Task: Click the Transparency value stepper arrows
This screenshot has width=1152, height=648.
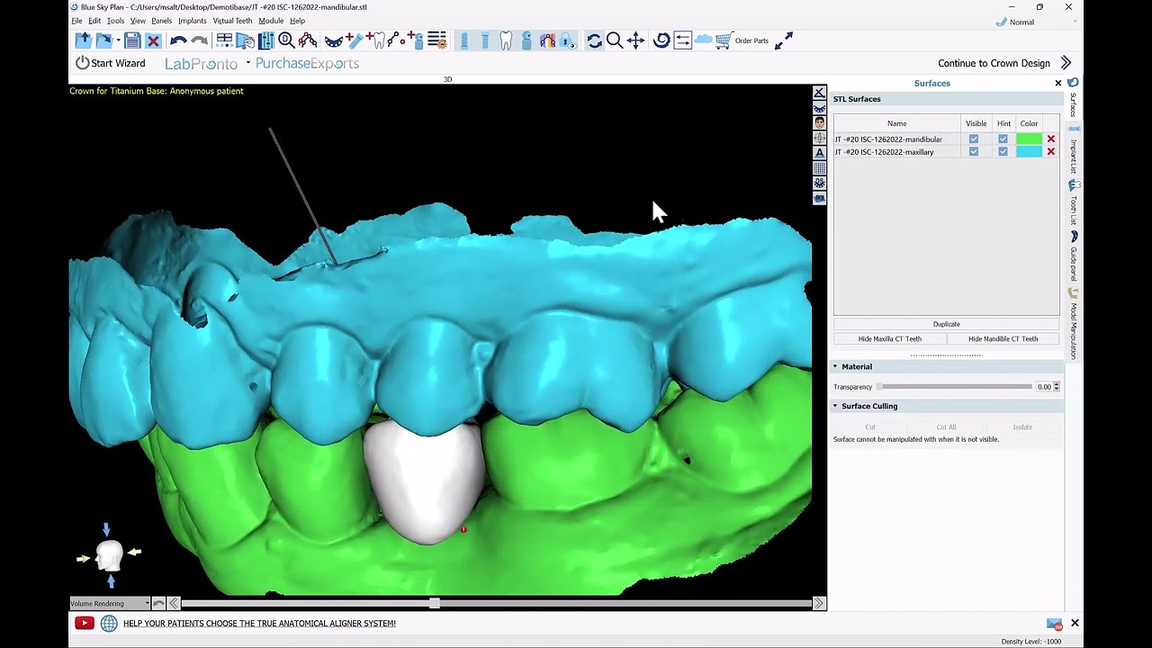Action: pos(1056,387)
